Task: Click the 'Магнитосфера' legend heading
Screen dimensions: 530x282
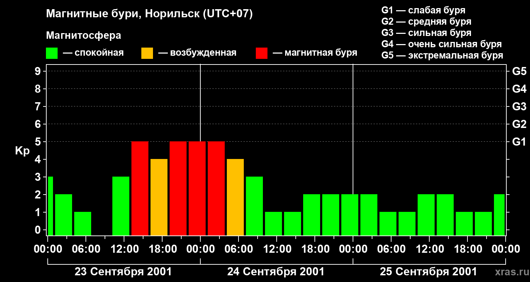Action: pyautogui.click(x=84, y=36)
